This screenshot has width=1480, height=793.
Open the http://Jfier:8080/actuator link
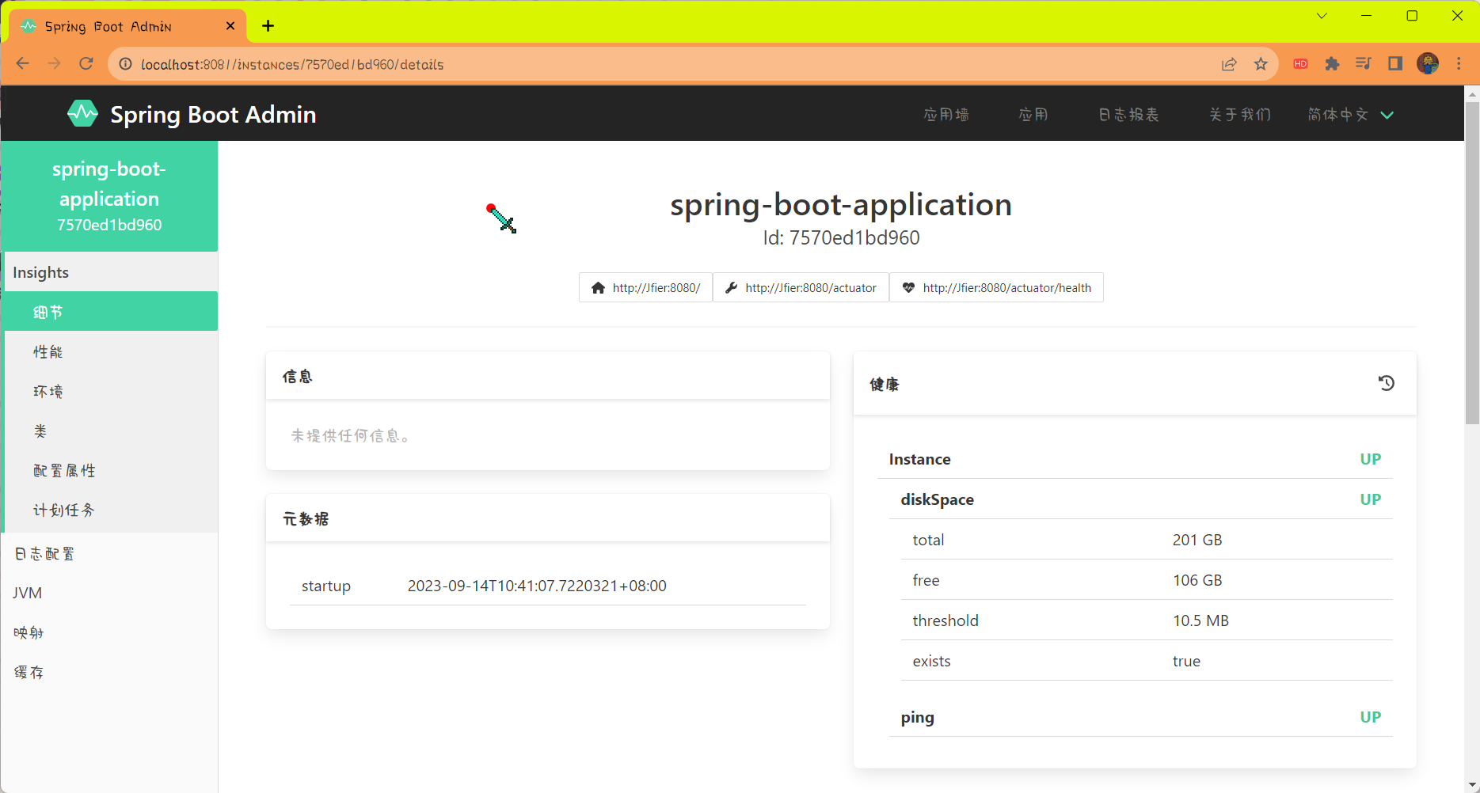[801, 287]
